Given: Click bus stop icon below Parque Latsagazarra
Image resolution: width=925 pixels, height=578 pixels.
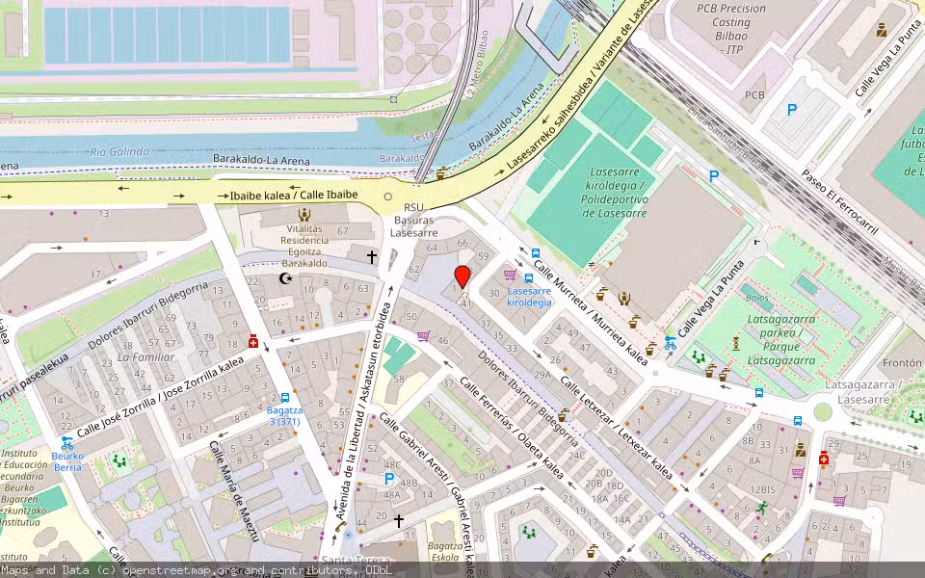Looking at the screenshot, I should pyautogui.click(x=759, y=393).
